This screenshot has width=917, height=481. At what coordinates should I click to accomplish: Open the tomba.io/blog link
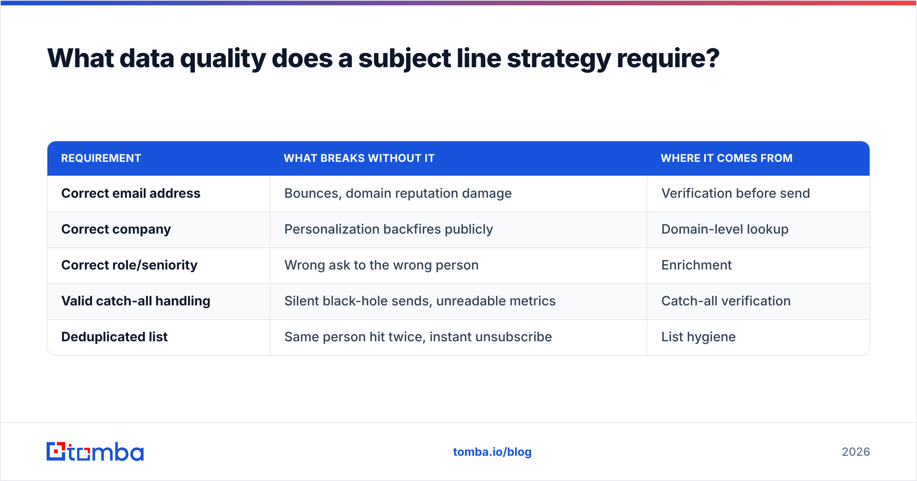(492, 452)
